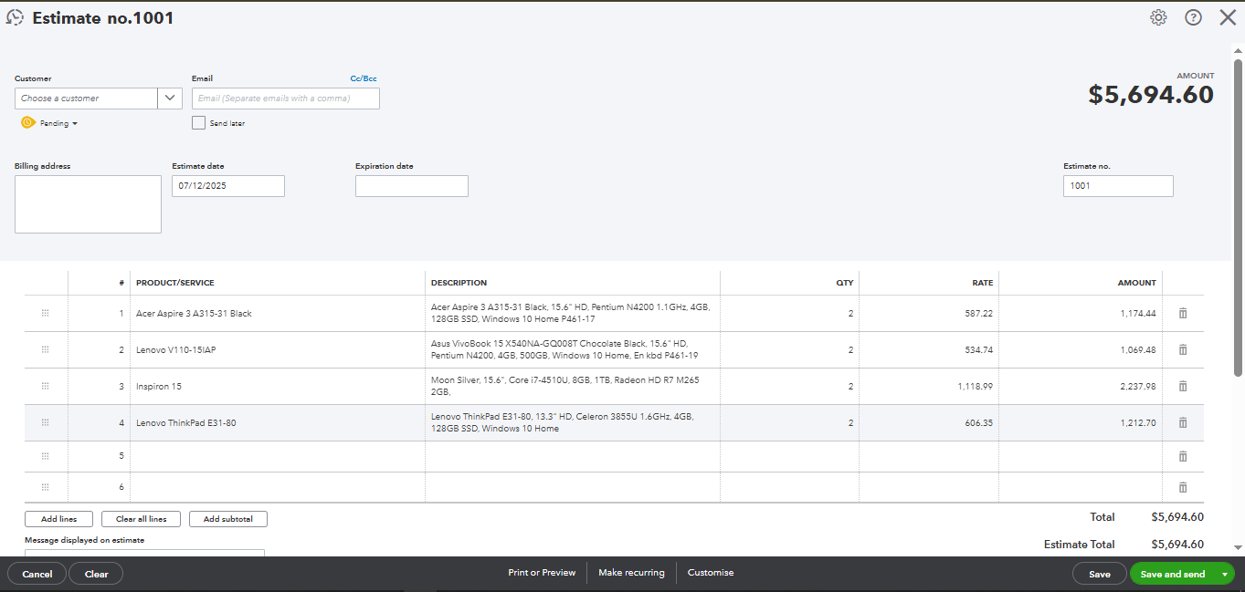
Task: Delete row 2 Lenovo V110-15IAP with trash icon
Action: point(1183,349)
